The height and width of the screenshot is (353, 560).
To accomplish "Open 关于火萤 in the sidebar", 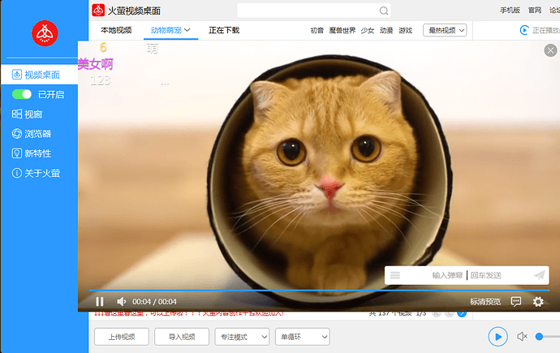I will [36, 174].
